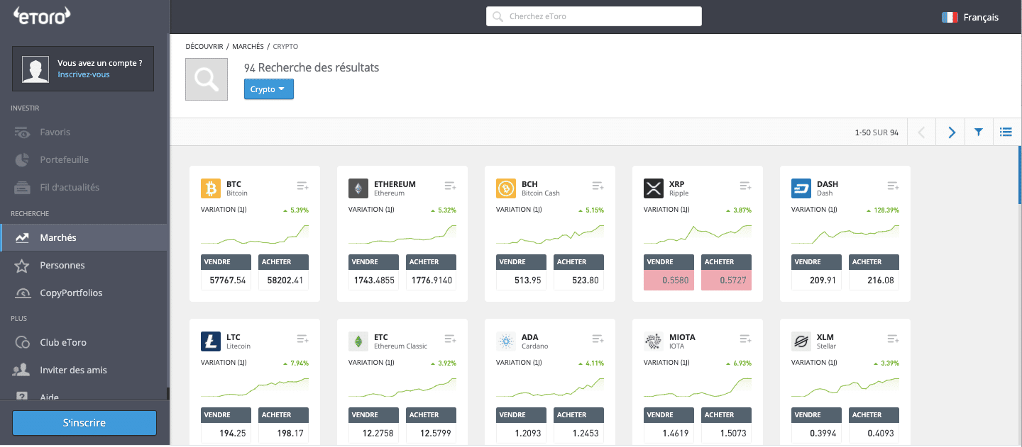Screen dimensions: 1022x447
Task: Click the Bitcoin BTC coin icon
Action: (211, 188)
